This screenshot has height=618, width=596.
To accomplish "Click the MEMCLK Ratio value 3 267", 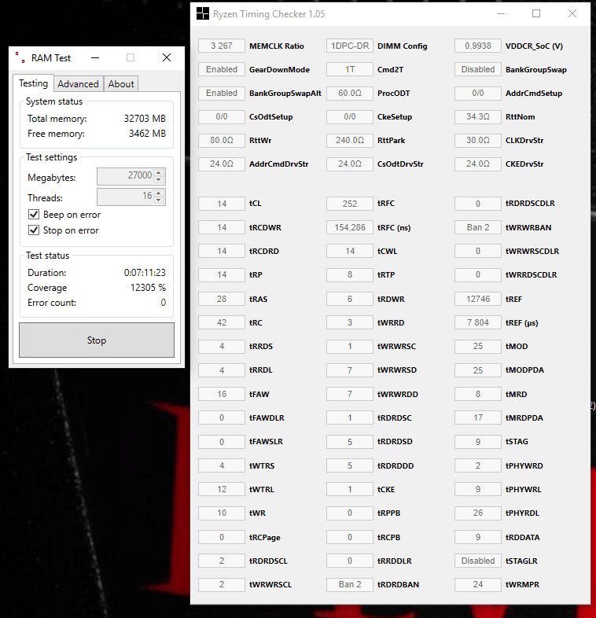I will tap(222, 46).
